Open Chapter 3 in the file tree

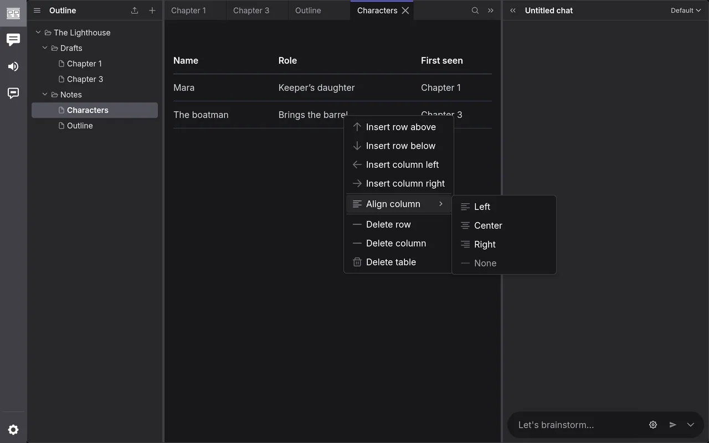95,79
